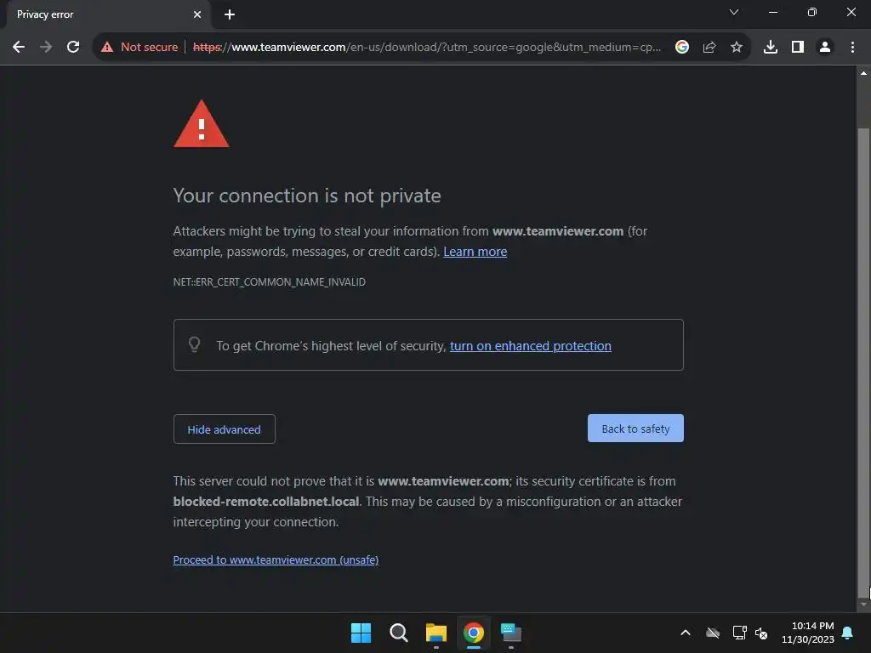Image resolution: width=871 pixels, height=653 pixels.
Task: Expand the tab search chevron
Action: pyautogui.click(x=734, y=12)
